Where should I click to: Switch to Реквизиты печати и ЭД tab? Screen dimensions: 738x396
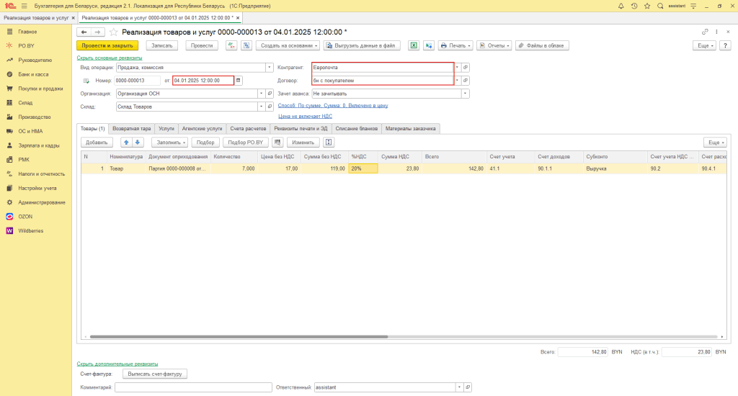(x=301, y=128)
